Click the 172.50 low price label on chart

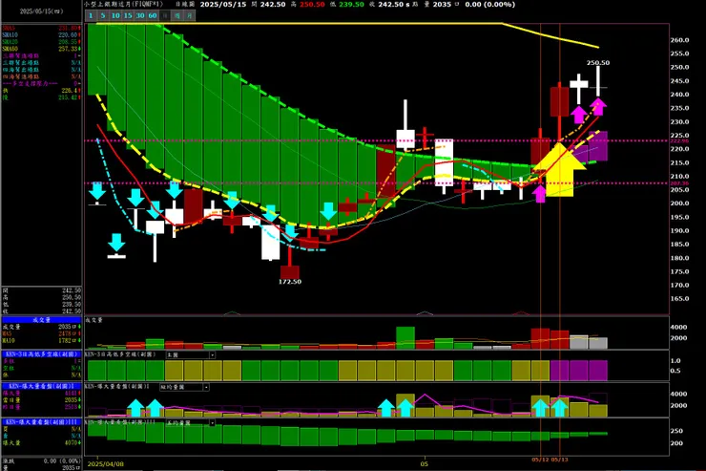click(x=289, y=282)
